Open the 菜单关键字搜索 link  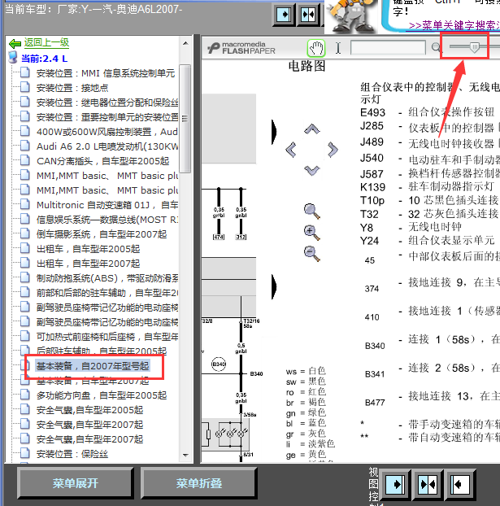(454, 25)
